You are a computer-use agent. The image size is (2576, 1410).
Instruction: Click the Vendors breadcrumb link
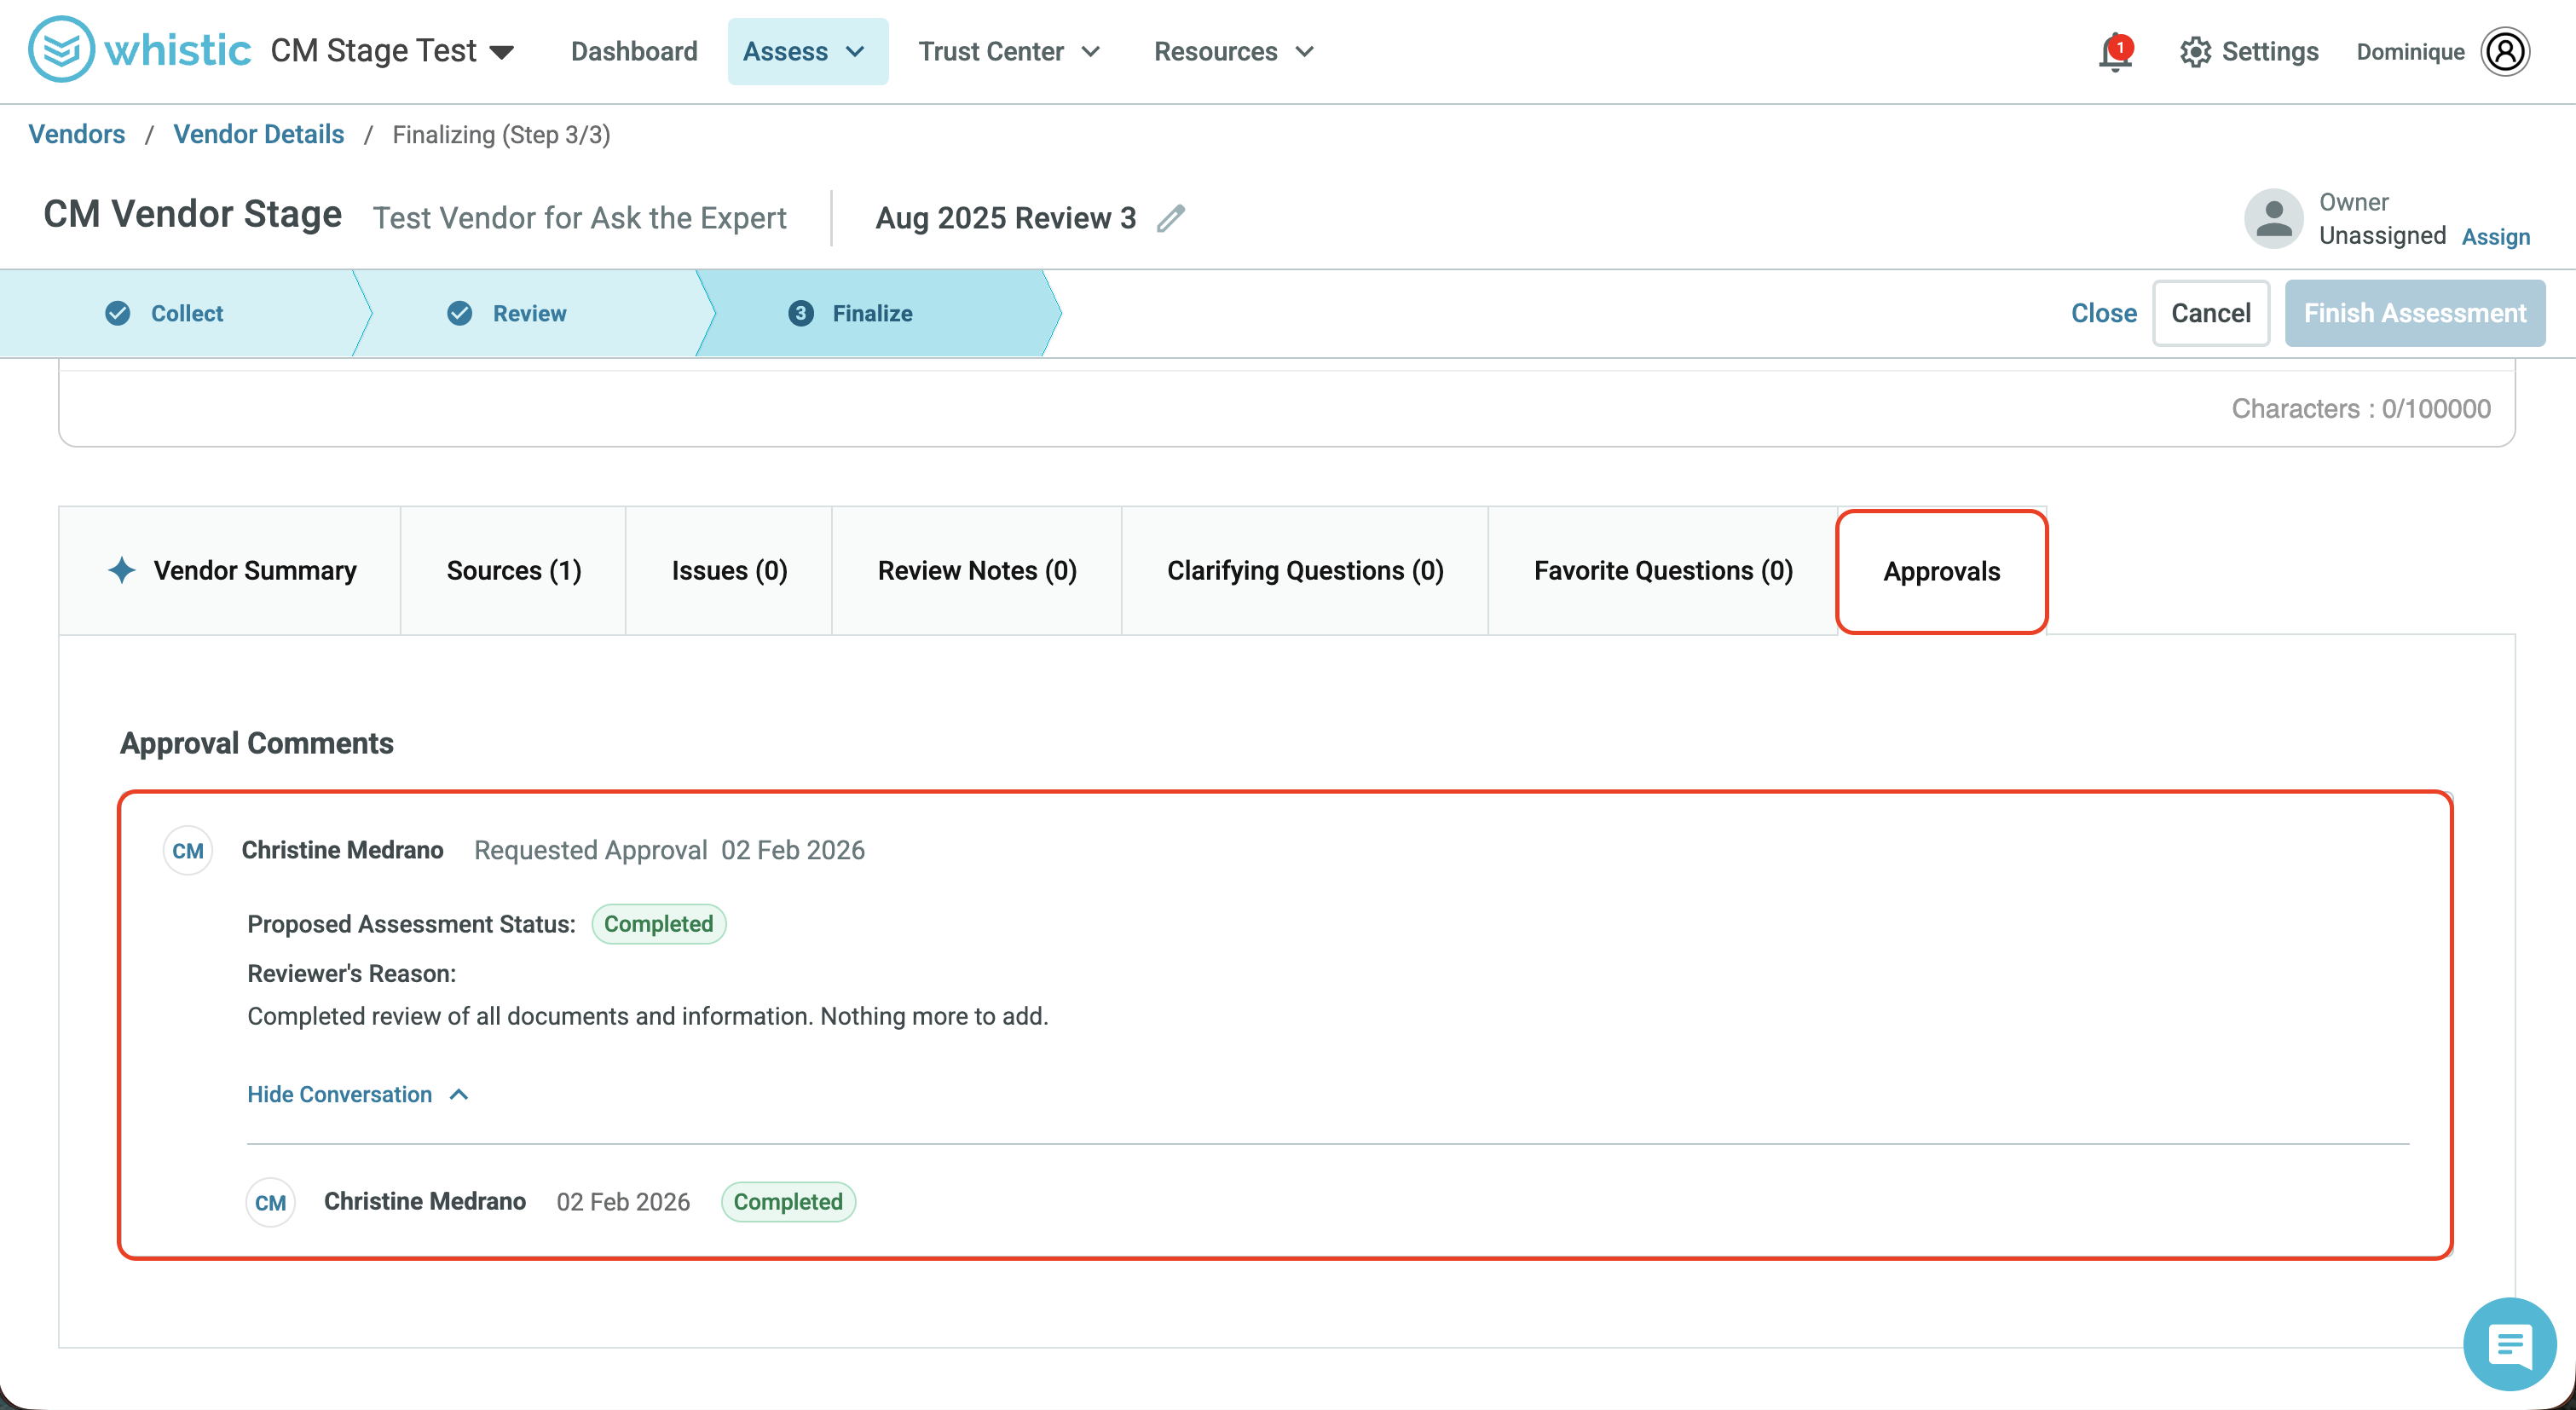[77, 134]
